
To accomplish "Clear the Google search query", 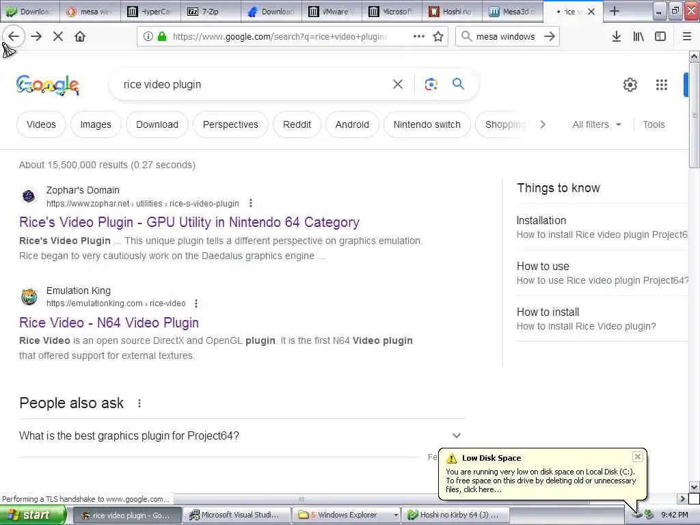I will (398, 84).
